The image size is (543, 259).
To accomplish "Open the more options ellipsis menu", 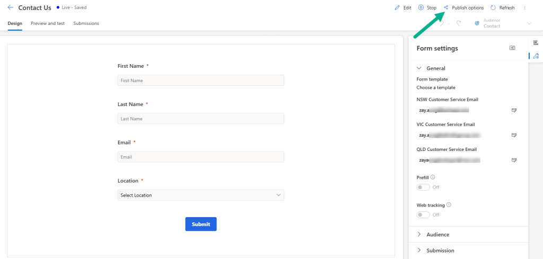I will (524, 8).
